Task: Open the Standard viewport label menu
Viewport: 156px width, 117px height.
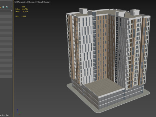Action: (x=32, y=2)
